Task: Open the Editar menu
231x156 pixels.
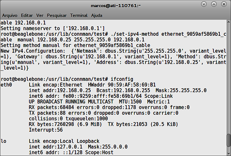Action: pos(27,15)
